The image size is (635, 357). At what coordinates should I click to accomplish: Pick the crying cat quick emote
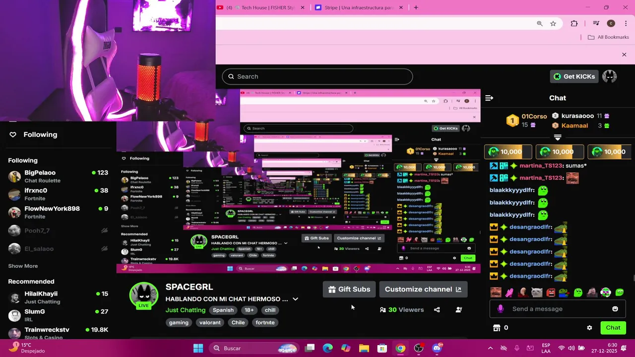pyautogui.click(x=537, y=293)
